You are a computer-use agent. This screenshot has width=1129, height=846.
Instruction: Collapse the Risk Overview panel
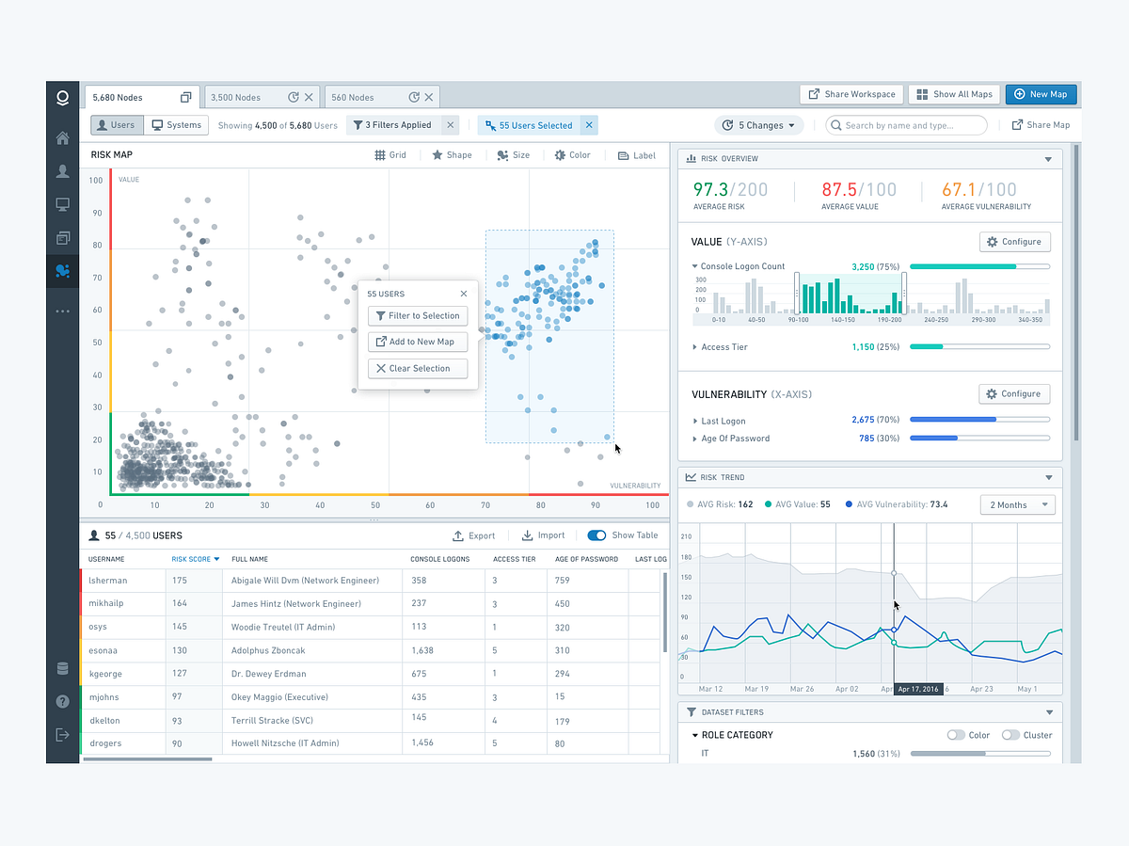click(x=1049, y=159)
